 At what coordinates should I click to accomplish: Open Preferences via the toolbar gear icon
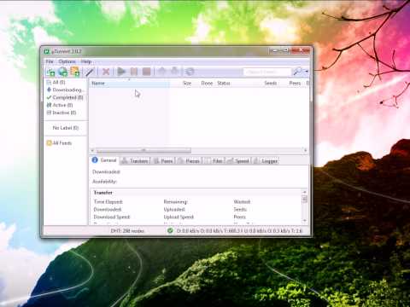pos(190,72)
